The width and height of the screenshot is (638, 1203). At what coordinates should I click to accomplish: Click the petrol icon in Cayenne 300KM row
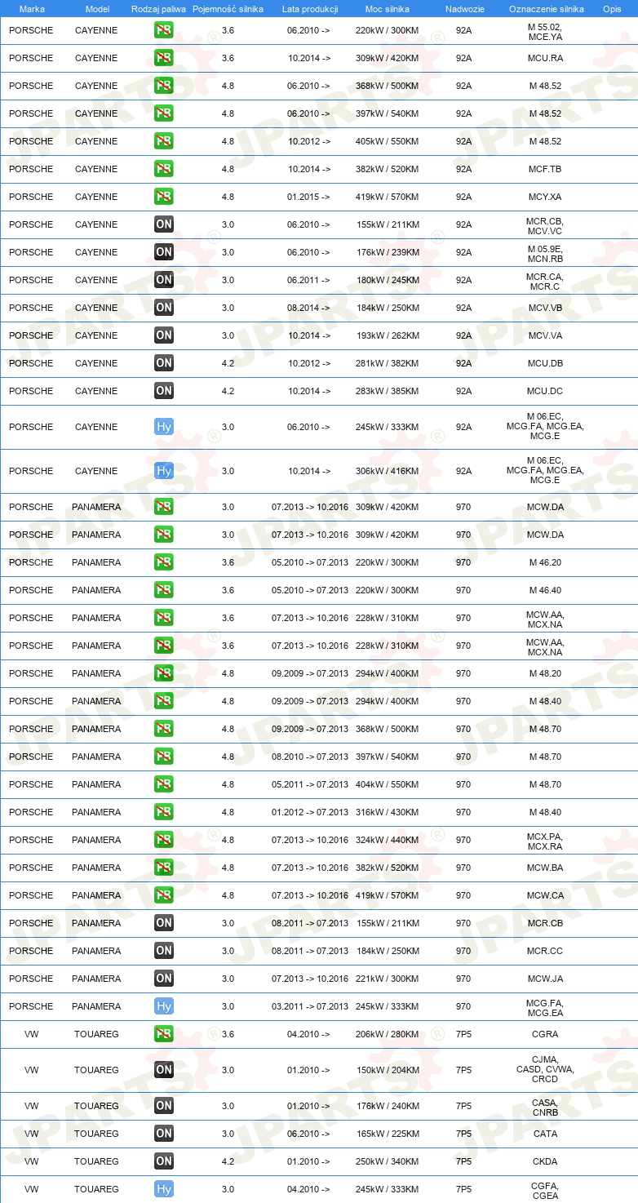pos(164,30)
